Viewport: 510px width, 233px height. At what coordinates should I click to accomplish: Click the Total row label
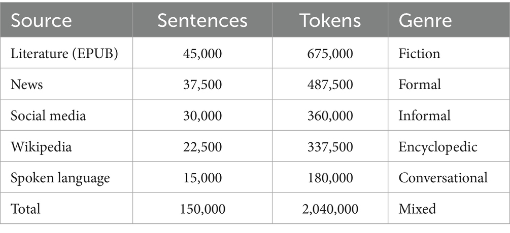point(25,209)
